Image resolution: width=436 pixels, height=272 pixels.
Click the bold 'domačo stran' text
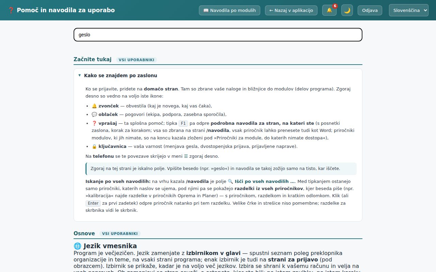tap(161, 89)
